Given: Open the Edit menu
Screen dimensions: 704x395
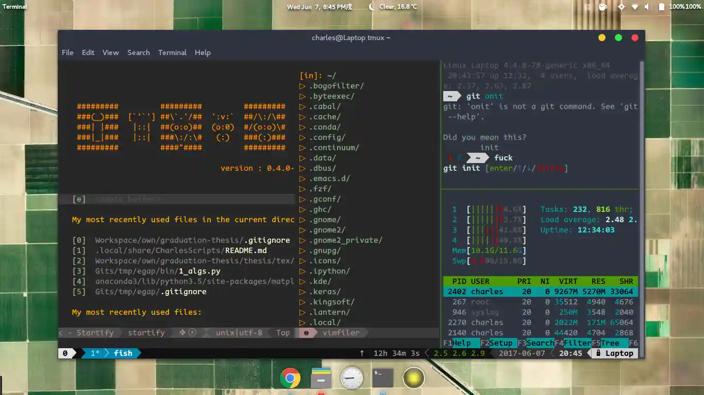Looking at the screenshot, I should tap(88, 52).
